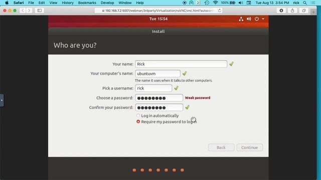
Task: Open Ubuntu network status icon
Action: point(241,19)
